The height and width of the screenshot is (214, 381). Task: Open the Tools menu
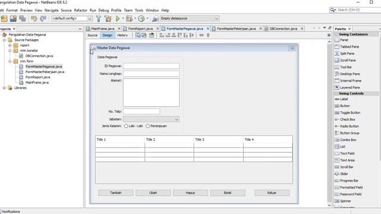139,10
